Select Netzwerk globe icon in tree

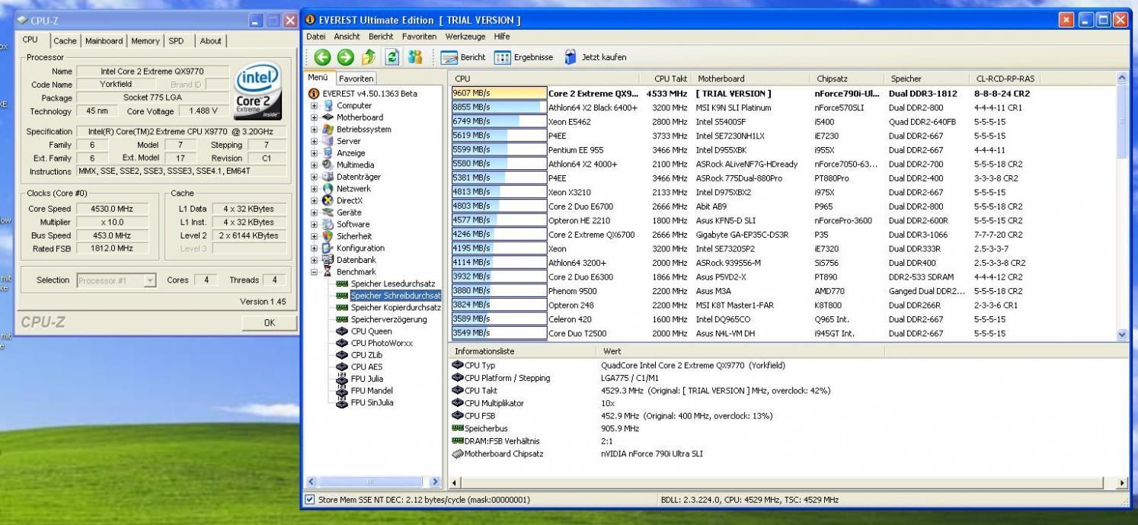328,188
